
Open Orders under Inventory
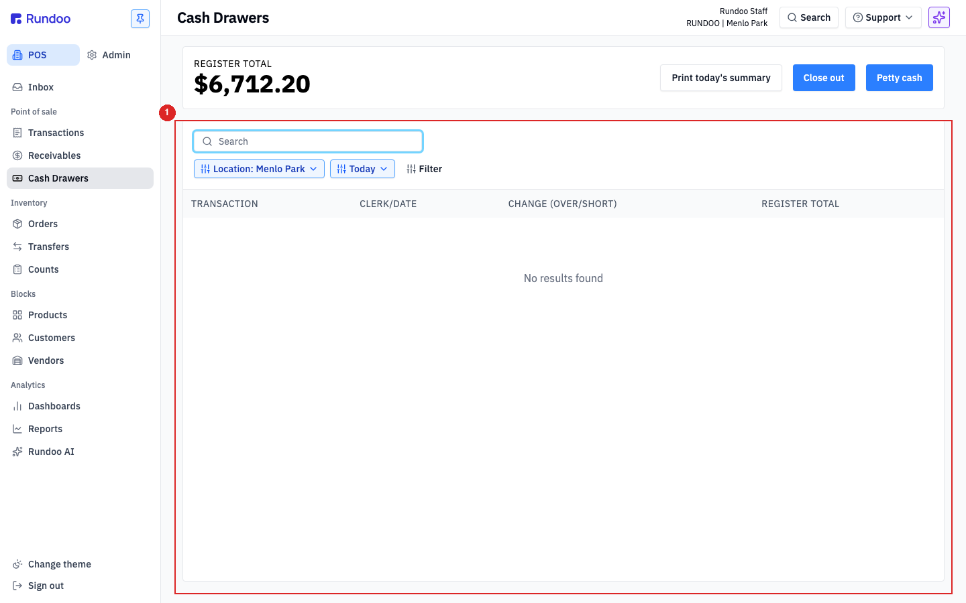80,224
